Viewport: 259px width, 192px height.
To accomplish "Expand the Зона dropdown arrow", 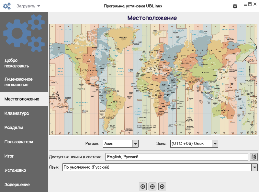I will 215,144.
